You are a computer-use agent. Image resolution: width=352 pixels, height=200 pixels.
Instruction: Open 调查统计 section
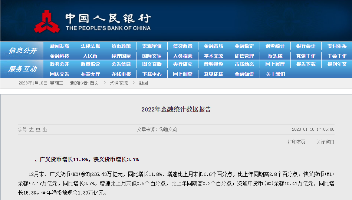[275, 46]
